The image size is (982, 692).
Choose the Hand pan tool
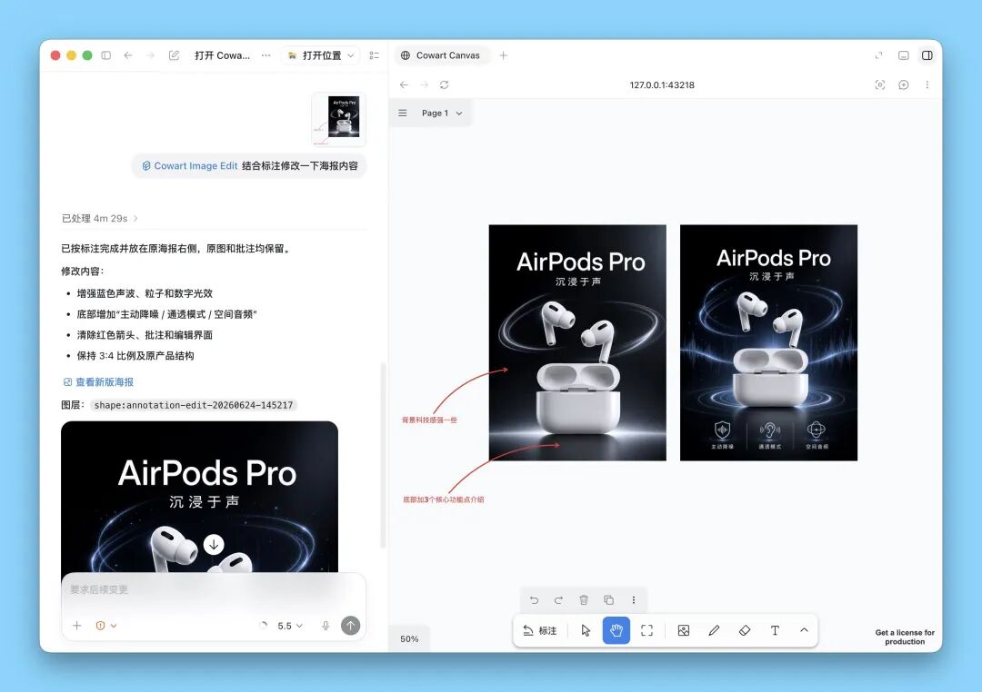coord(616,630)
